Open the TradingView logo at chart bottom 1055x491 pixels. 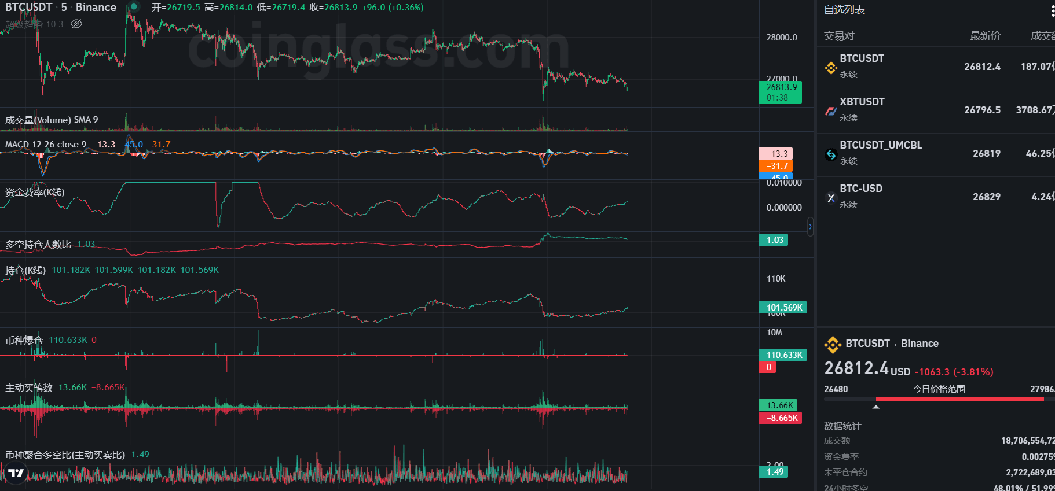point(16,473)
